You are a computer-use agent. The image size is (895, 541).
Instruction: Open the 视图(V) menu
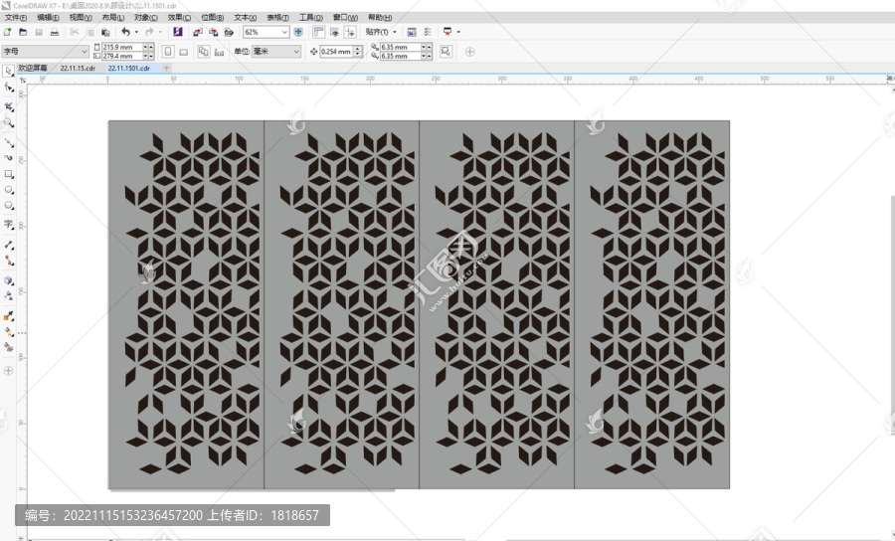click(x=81, y=18)
